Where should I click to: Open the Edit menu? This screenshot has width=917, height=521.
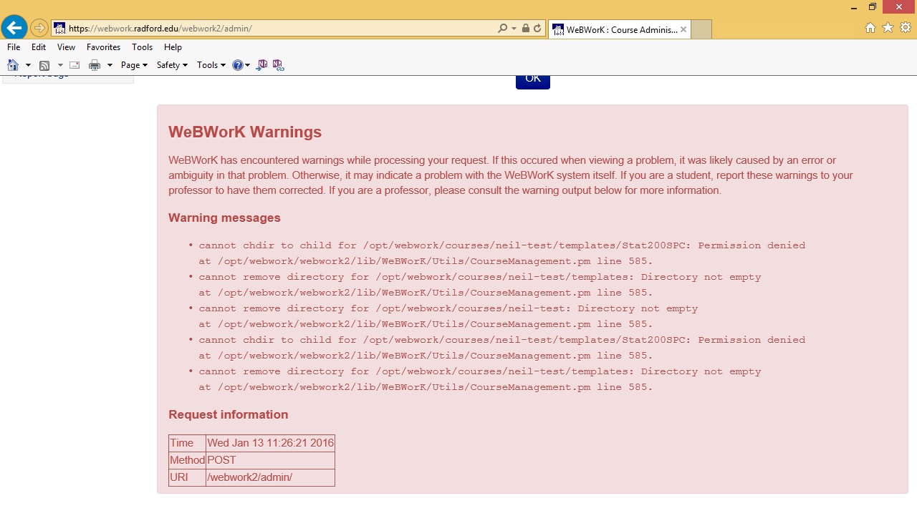click(39, 47)
